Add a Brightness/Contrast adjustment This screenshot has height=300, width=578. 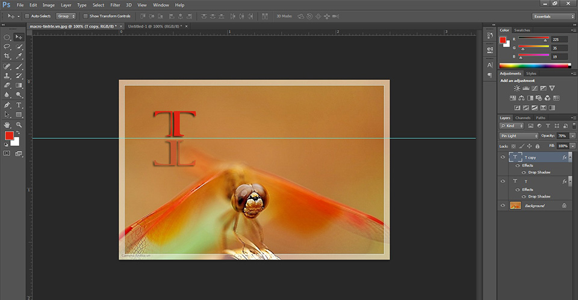[517, 88]
